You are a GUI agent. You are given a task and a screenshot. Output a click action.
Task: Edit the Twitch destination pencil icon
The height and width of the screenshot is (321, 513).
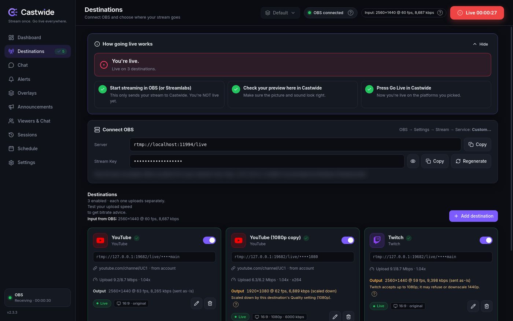click(473, 306)
